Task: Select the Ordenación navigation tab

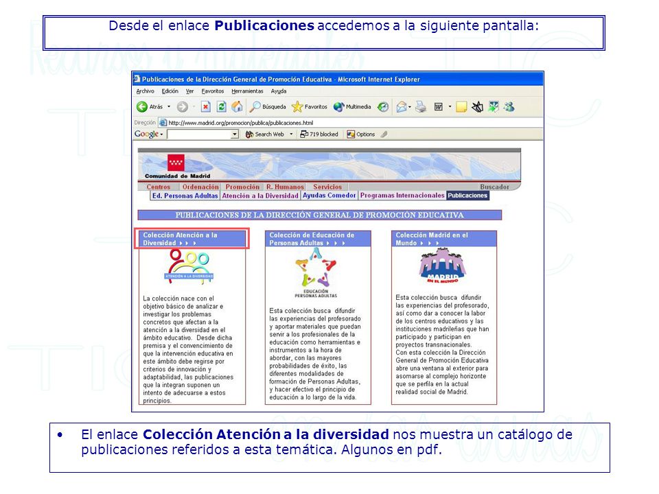Action: 200,187
